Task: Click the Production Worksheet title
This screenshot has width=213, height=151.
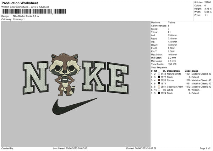Action: pyautogui.click(x=20, y=3)
